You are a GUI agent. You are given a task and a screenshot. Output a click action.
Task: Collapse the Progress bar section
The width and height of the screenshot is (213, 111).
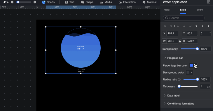(x=165, y=58)
